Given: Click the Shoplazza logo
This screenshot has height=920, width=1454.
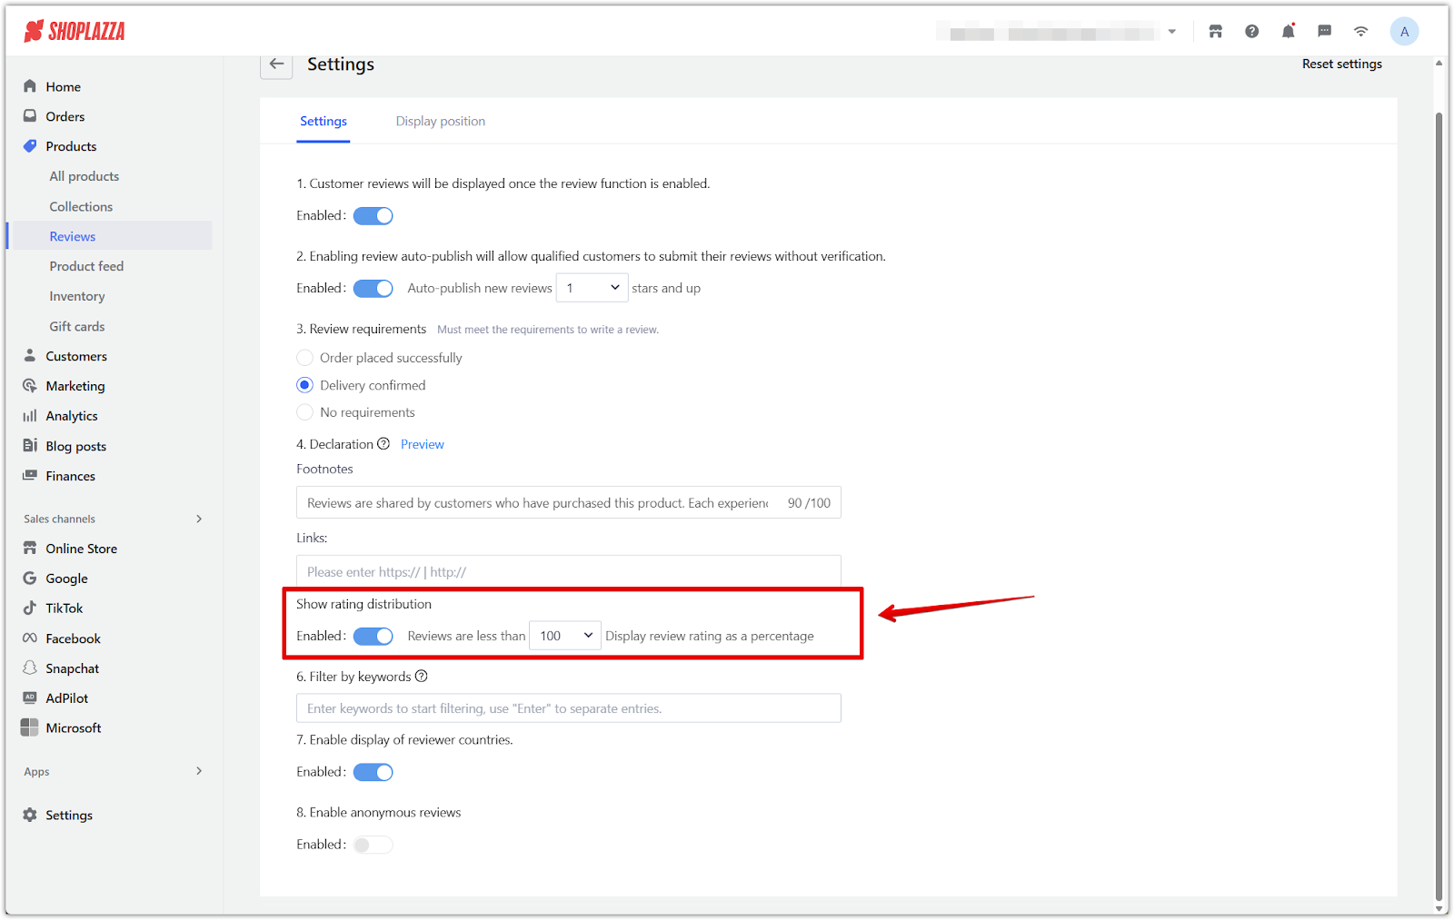Looking at the screenshot, I should [x=75, y=32].
